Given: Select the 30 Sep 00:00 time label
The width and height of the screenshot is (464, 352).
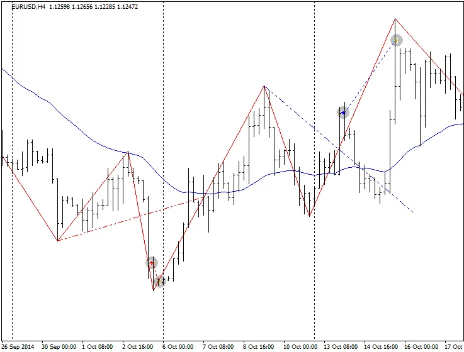Looking at the screenshot, I should coord(59,346).
